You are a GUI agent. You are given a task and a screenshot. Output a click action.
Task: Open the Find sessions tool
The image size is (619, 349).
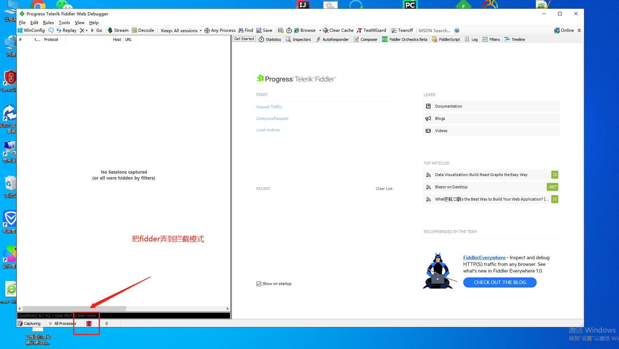(x=245, y=30)
